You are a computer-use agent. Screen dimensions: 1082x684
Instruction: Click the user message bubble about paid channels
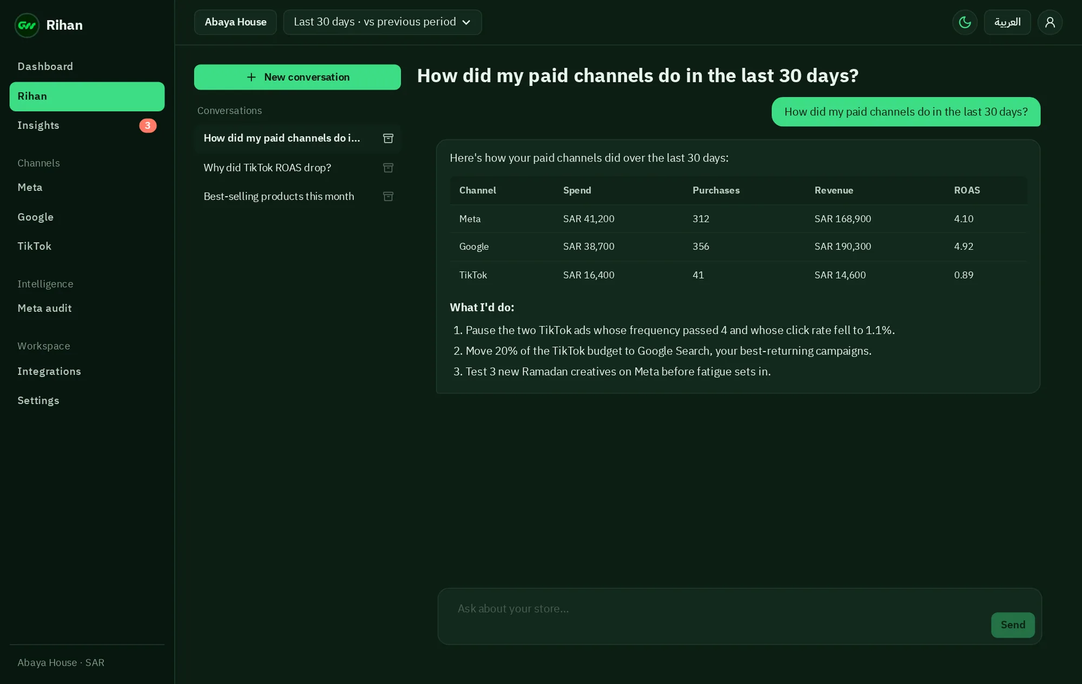(x=906, y=112)
